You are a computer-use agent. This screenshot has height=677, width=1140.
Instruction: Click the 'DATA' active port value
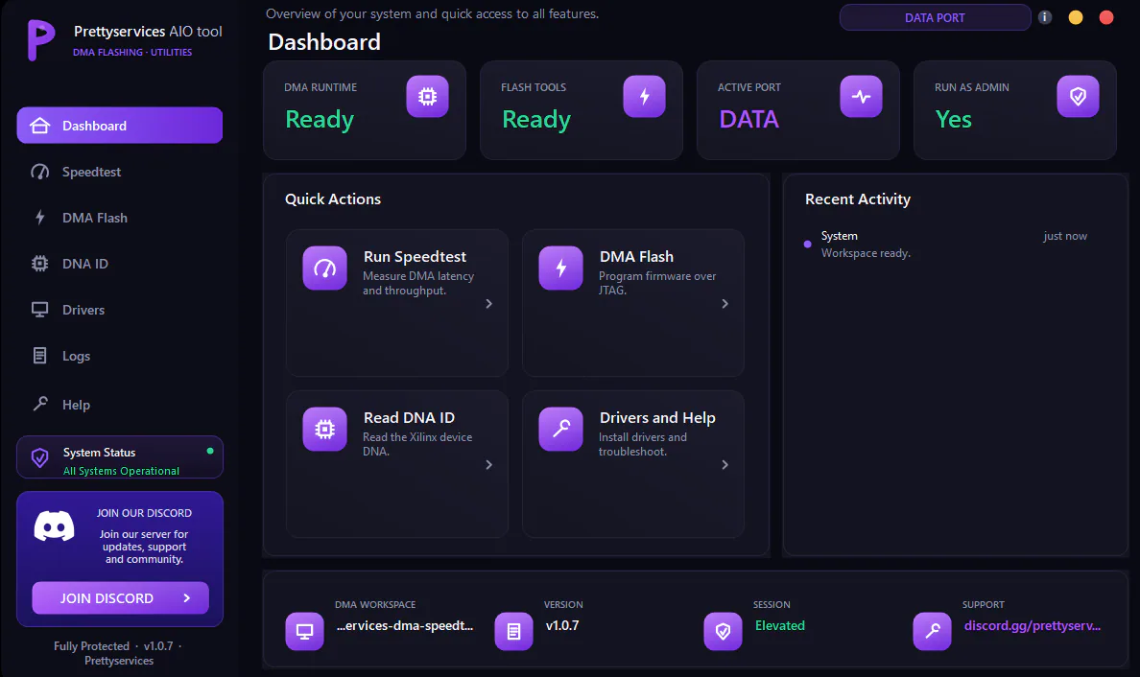pyautogui.click(x=748, y=119)
